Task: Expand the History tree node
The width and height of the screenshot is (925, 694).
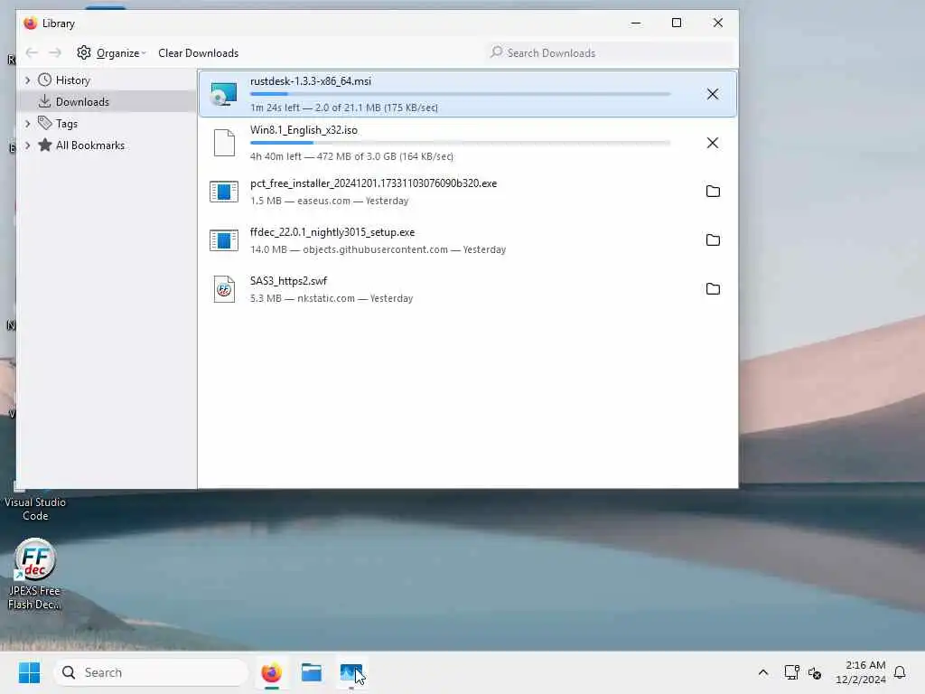Action: [x=28, y=80]
